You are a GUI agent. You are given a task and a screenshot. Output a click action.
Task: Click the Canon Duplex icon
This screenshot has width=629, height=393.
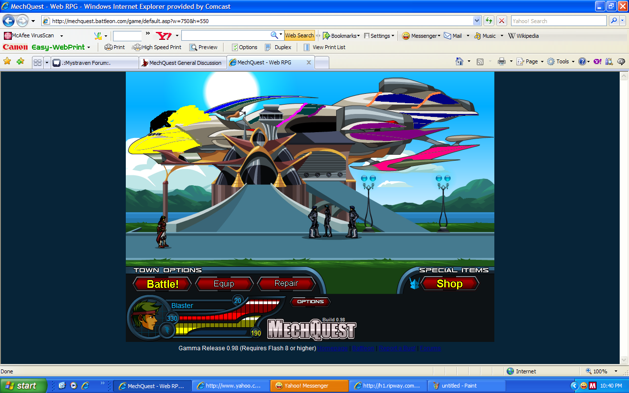278,47
